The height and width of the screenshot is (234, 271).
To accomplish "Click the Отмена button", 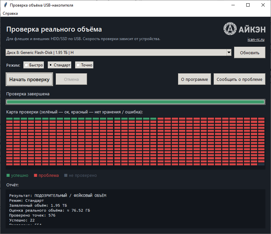I will [72, 79].
